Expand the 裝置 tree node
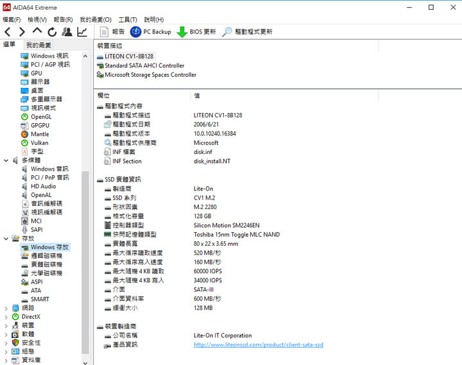Image resolution: width=462 pixels, height=365 pixels. pyautogui.click(x=6, y=325)
